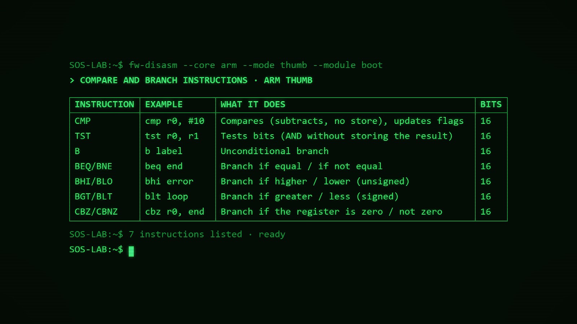Click the example 'tst r0, r1'

click(172, 136)
